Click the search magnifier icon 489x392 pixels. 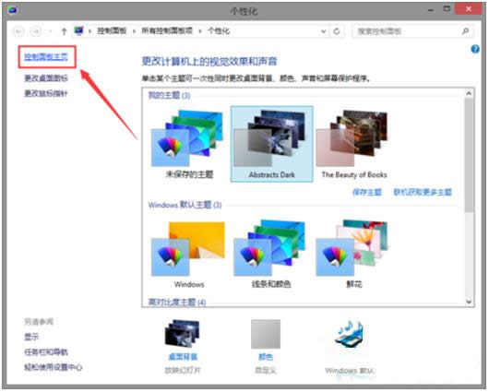pos(465,31)
